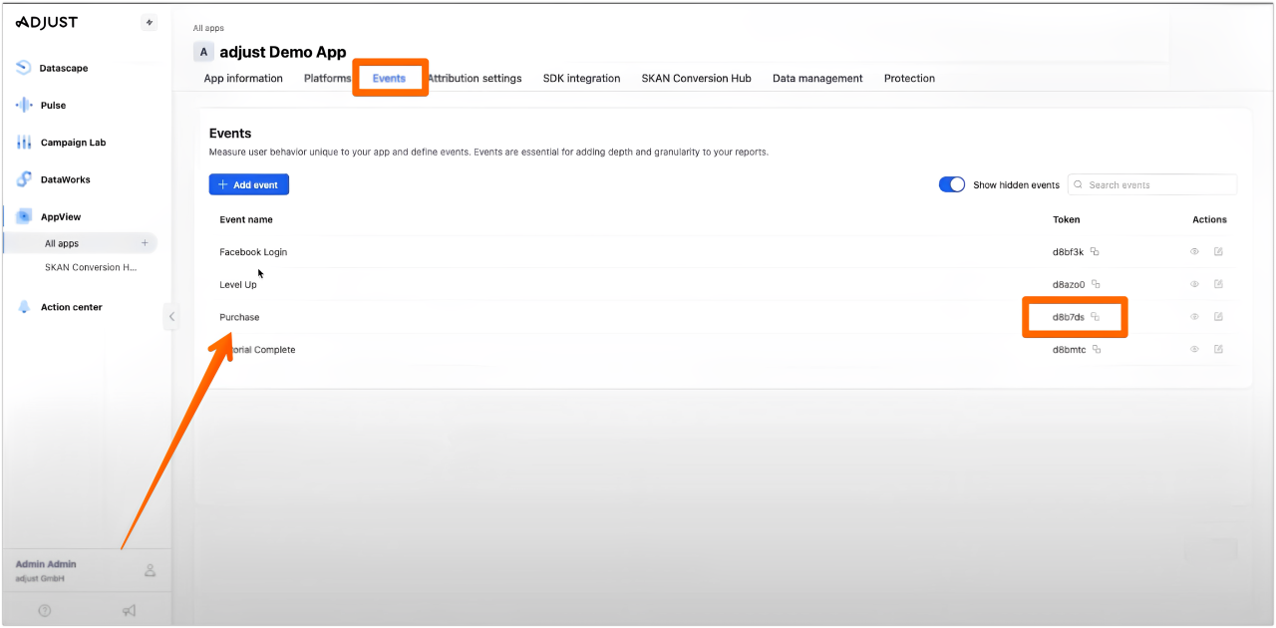Open the announcements megaphone icon
Image resolution: width=1276 pixels, height=628 pixels.
click(x=129, y=610)
